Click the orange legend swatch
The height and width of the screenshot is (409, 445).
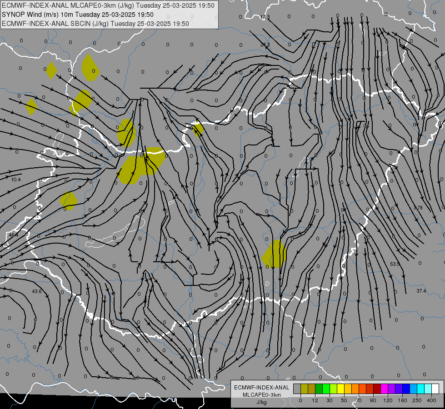tap(355, 389)
